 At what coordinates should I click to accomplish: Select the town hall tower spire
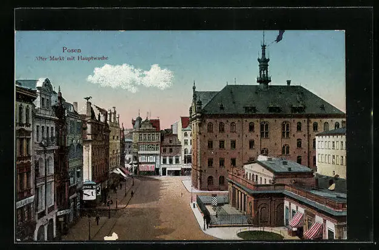tap(263, 64)
